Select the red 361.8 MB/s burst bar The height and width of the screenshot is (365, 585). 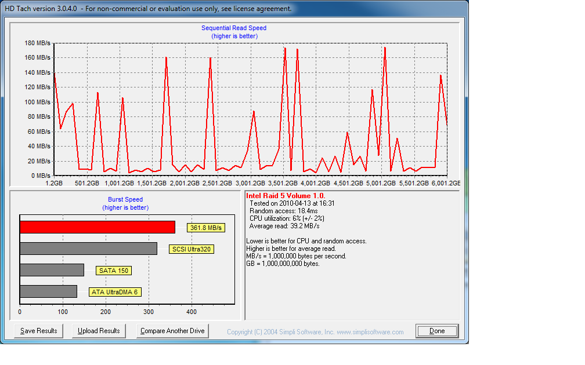pos(98,227)
